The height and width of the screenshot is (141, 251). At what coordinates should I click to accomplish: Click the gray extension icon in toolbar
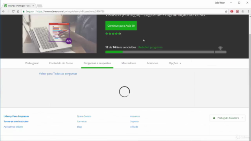click(243, 11)
